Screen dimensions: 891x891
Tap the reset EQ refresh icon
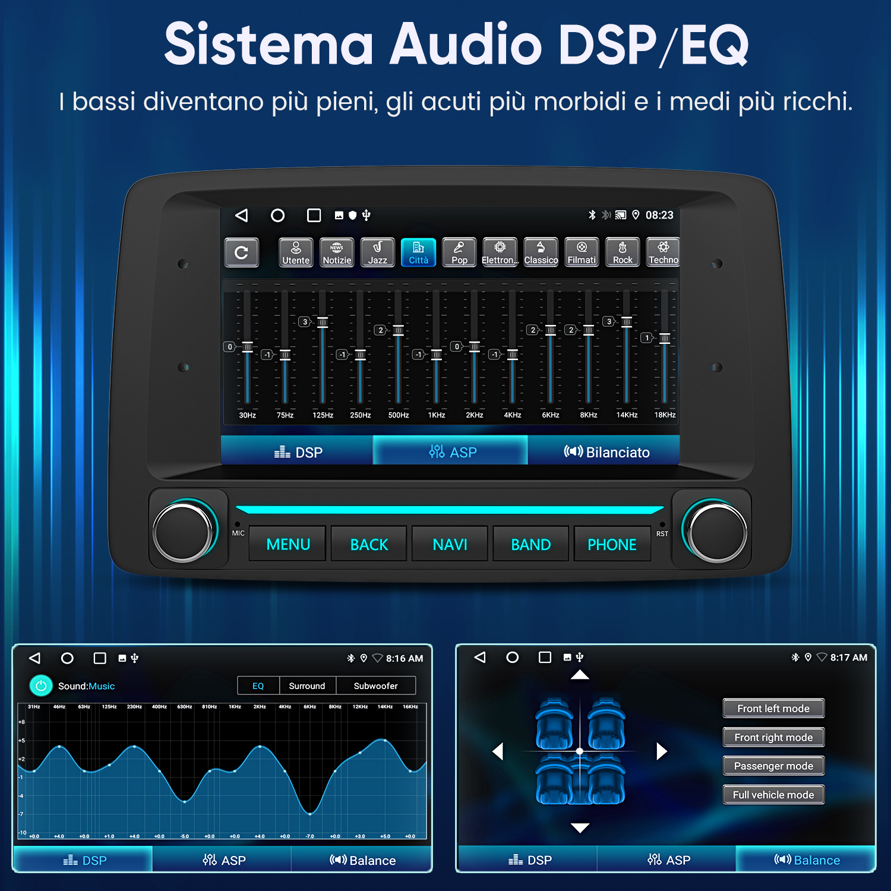(241, 252)
